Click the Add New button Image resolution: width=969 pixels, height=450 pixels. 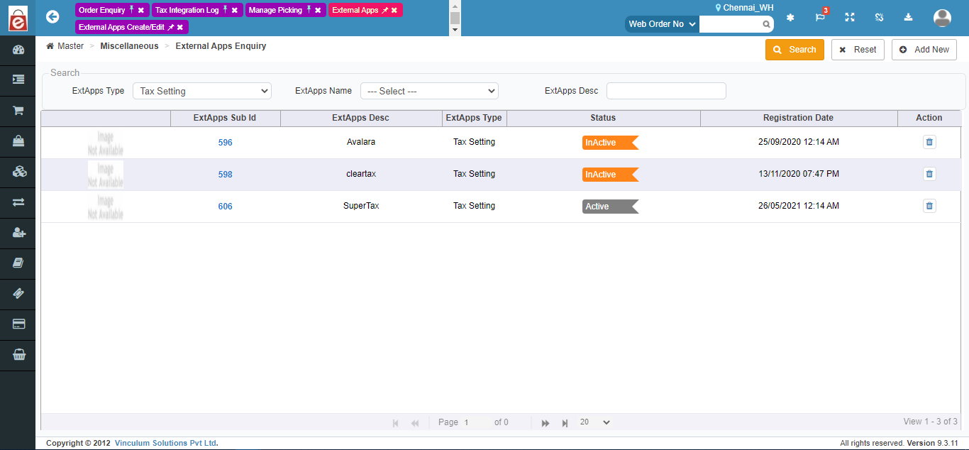pos(924,50)
